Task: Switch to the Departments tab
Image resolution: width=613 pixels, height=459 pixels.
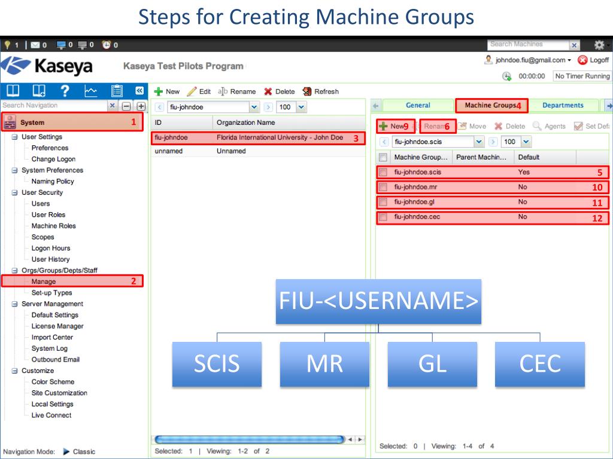Action: coord(563,105)
